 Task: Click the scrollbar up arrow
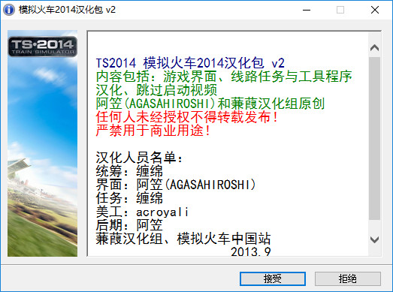tap(374, 47)
